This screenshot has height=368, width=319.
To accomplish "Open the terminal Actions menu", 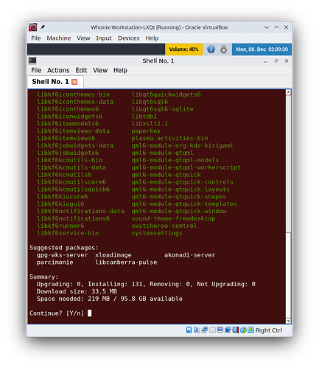I will pyautogui.click(x=58, y=70).
